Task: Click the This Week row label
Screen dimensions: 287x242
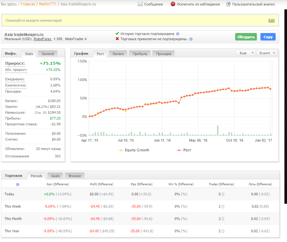Action: [13, 206]
